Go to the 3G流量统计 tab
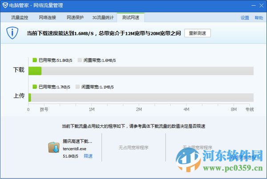Image resolution: width=267 pixels, height=179 pixels. (x=103, y=17)
